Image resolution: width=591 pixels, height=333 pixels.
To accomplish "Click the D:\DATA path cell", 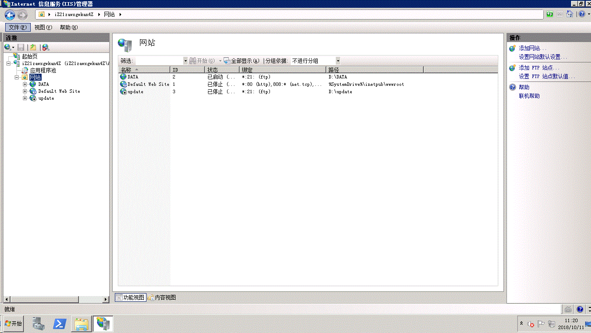I will coord(338,77).
